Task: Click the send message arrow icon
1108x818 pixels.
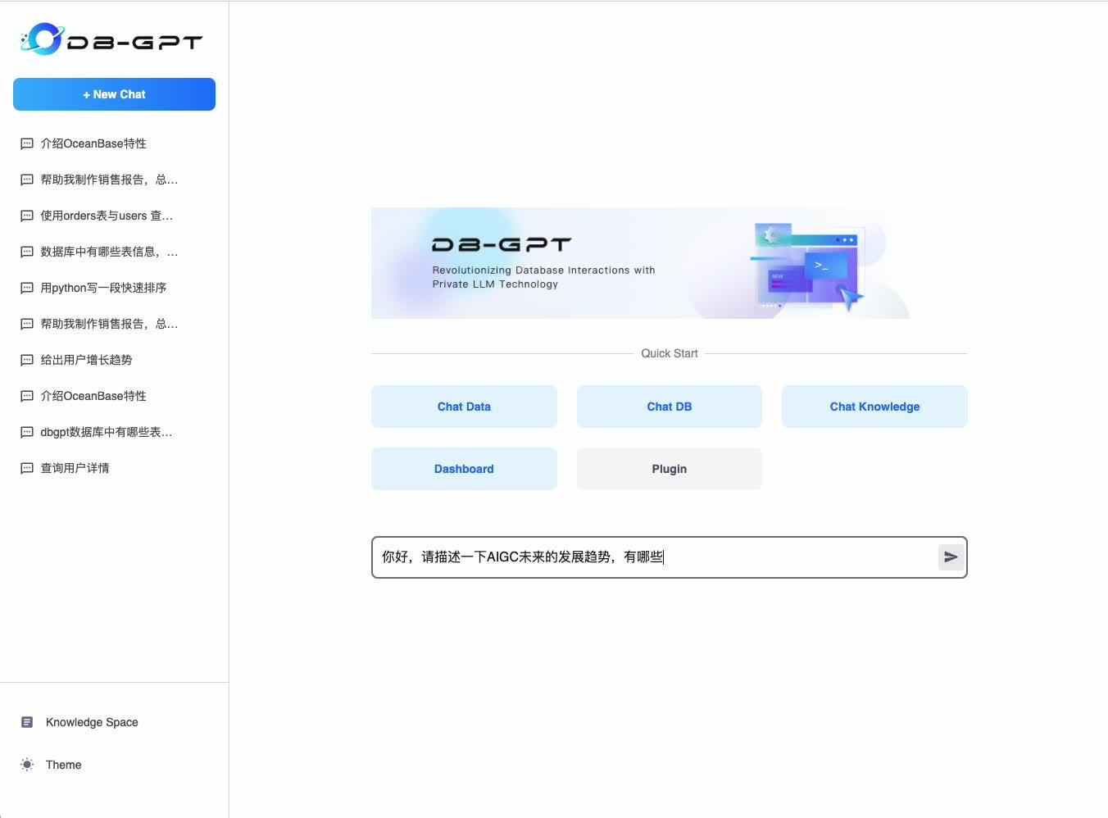Action: (x=951, y=557)
